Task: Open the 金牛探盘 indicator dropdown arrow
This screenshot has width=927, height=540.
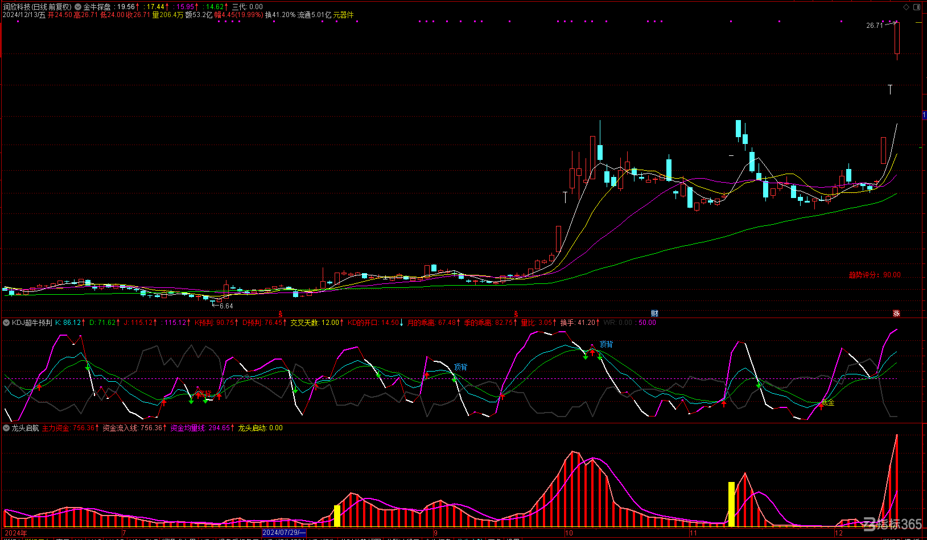Action: pos(78,7)
